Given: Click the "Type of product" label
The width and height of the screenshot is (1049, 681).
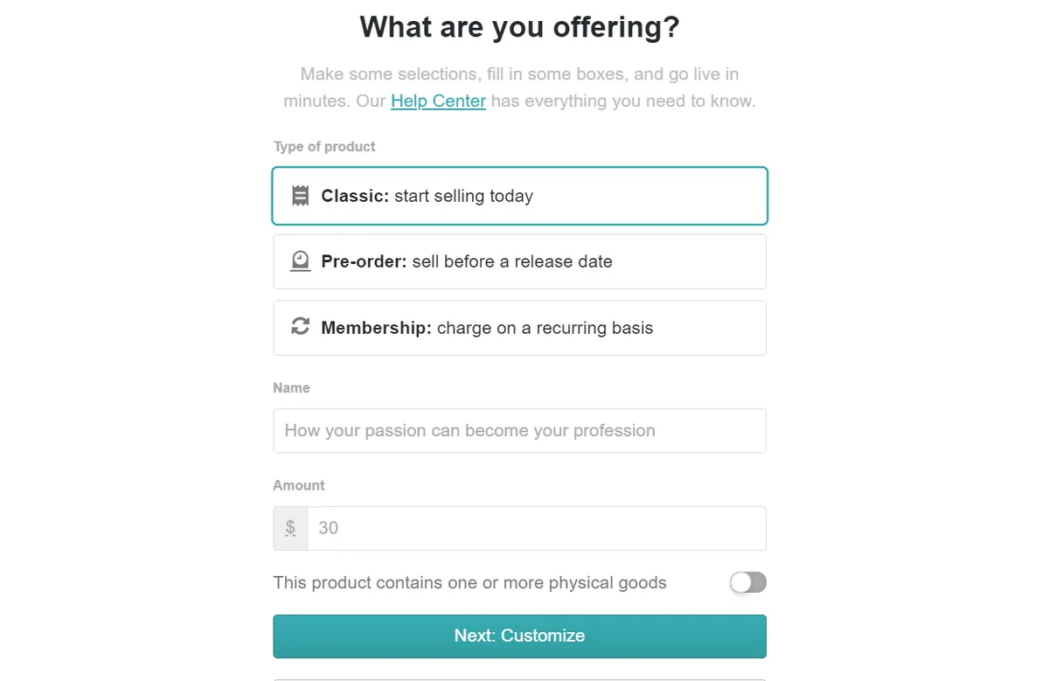Looking at the screenshot, I should click(324, 147).
